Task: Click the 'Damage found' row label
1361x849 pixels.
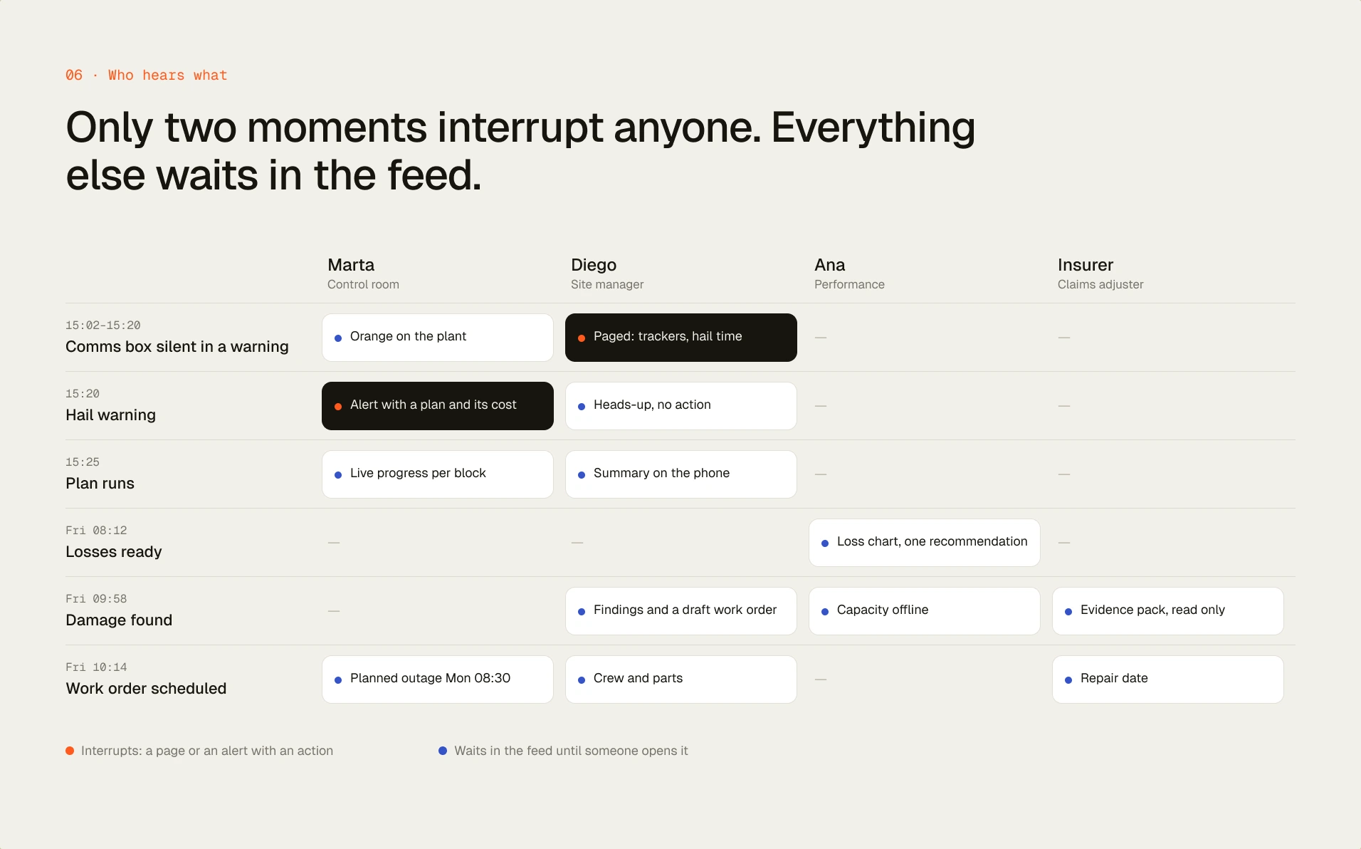Action: coord(119,620)
